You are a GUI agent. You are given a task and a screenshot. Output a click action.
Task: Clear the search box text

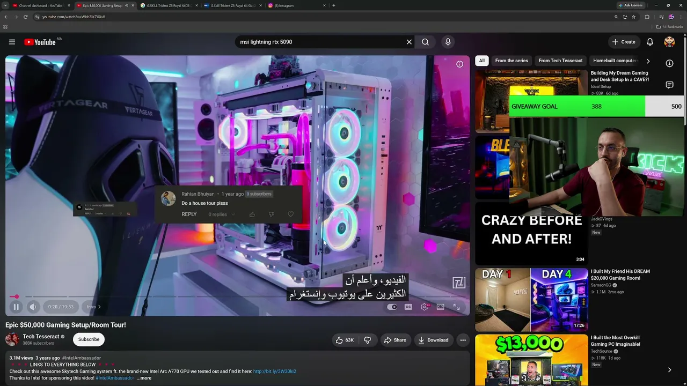point(409,42)
